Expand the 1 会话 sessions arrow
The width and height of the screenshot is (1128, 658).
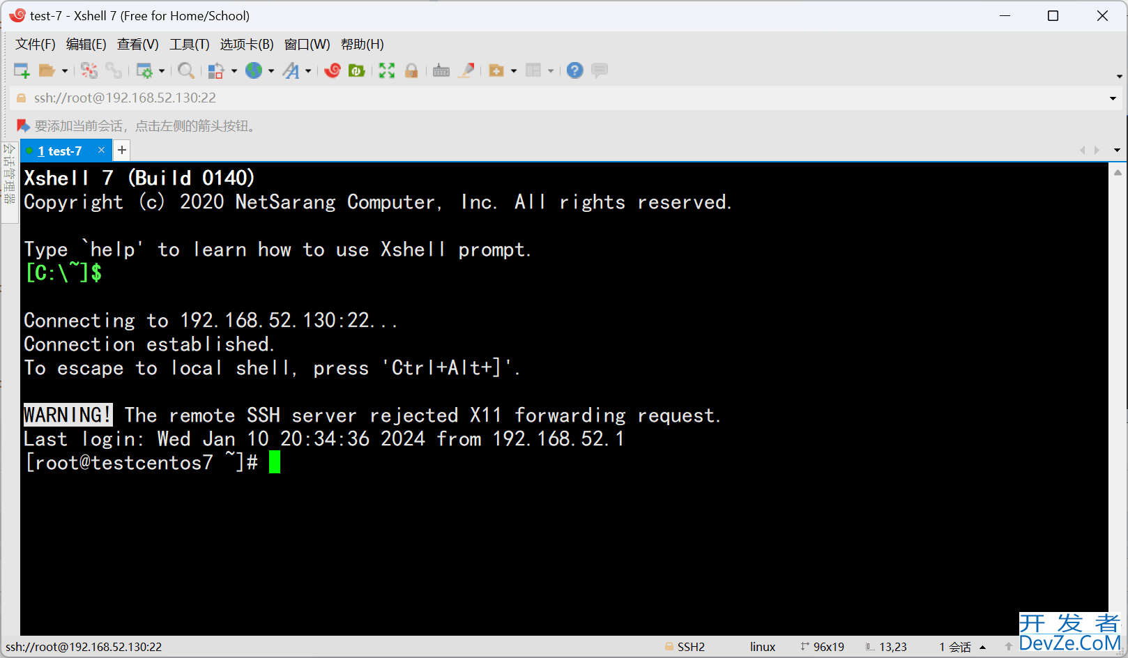[x=983, y=648]
